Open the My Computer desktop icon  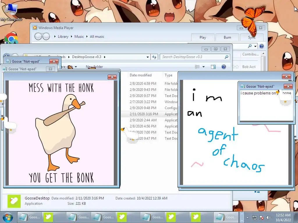click(11, 12)
